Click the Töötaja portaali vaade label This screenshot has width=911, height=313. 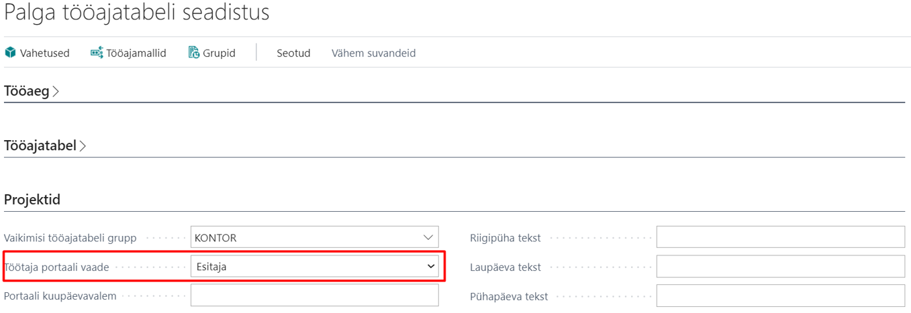(56, 267)
